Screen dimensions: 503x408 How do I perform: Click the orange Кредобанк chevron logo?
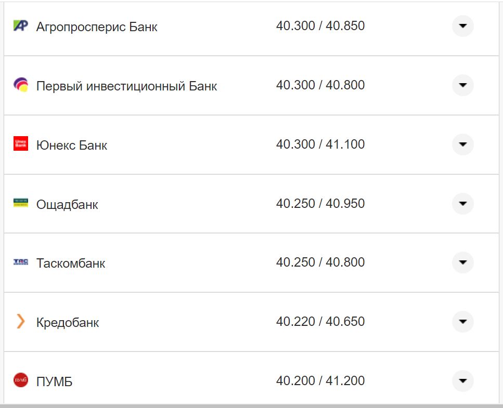[21, 321]
